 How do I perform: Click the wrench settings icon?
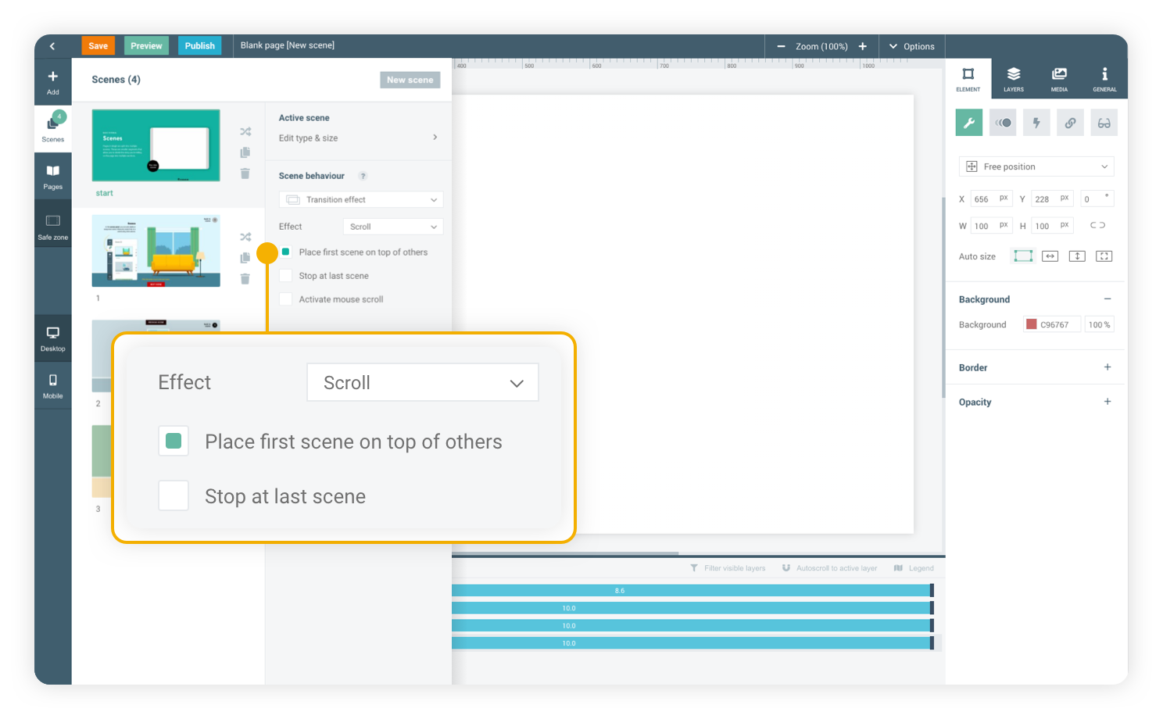[968, 123]
